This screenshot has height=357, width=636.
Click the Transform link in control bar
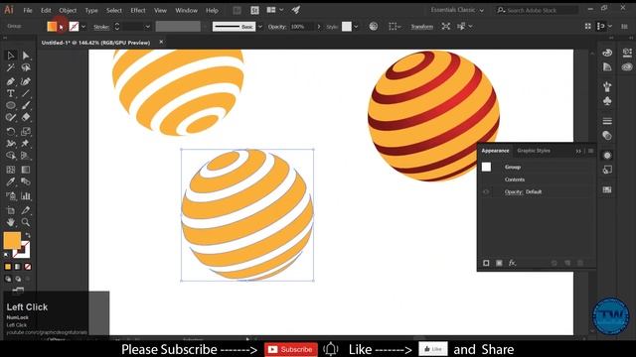pos(421,27)
